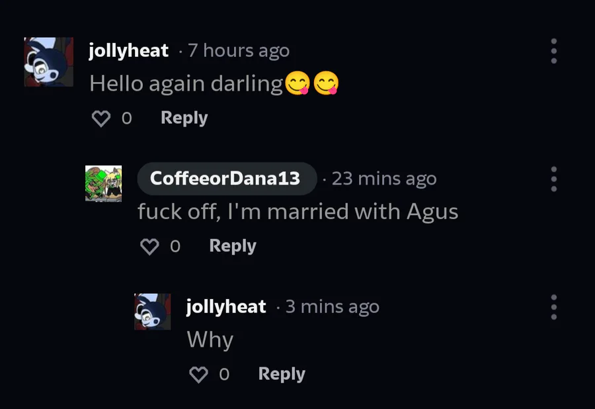This screenshot has width=595, height=409.
Task: Like CoffeeorDana13's reply with the heart
Action: pos(150,247)
